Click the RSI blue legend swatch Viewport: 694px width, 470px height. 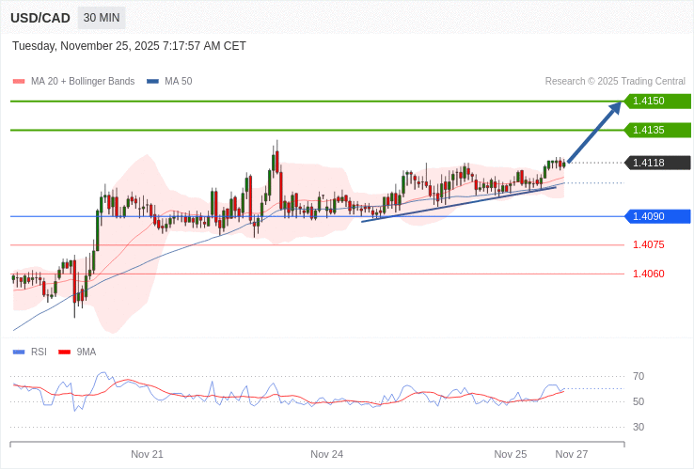click(19, 352)
